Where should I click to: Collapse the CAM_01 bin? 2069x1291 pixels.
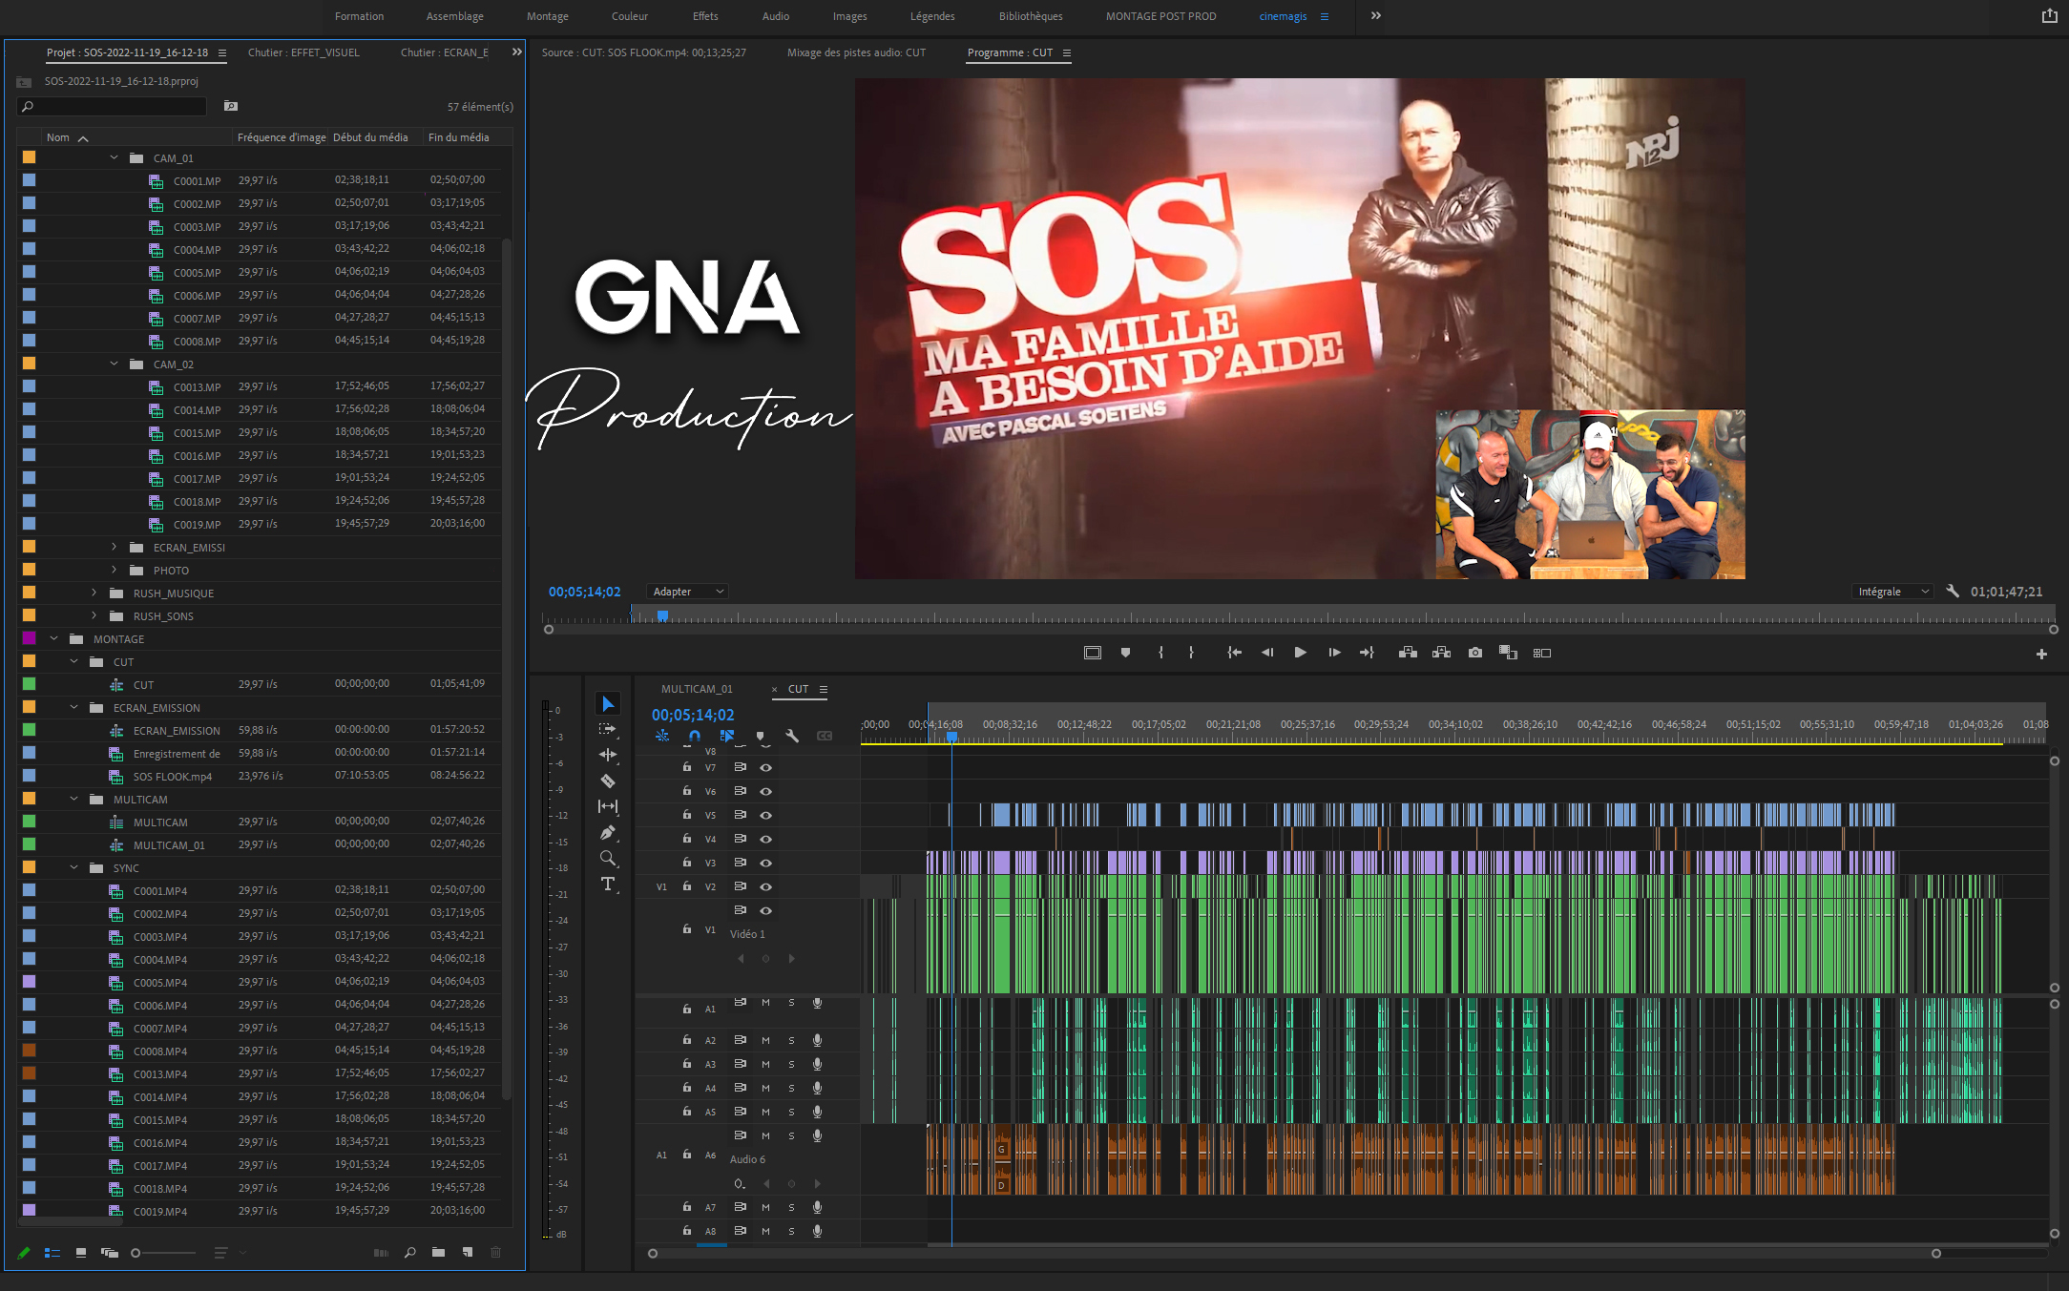[115, 157]
